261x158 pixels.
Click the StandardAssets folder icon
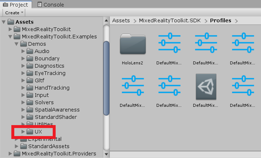[23, 146]
